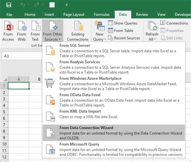
Task: Choose From OData Data Feed entry
Action: 114,100
